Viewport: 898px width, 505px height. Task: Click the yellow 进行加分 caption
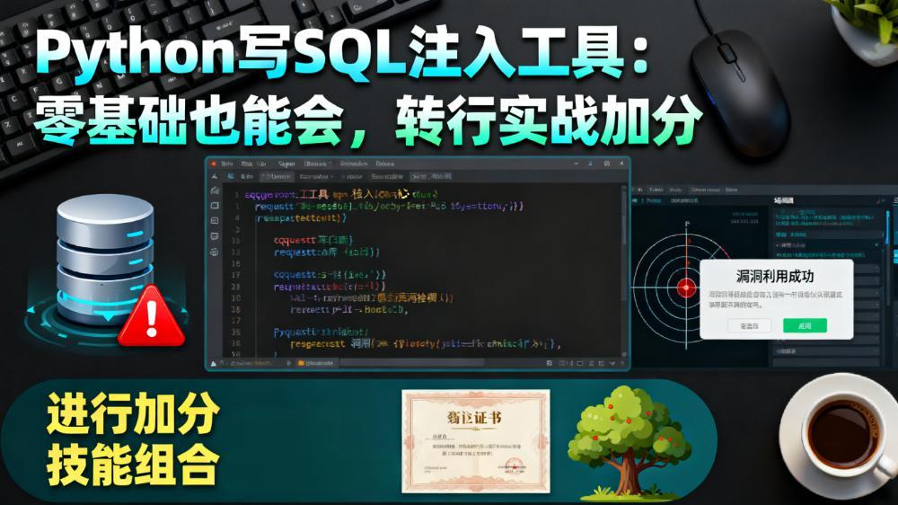(x=132, y=412)
